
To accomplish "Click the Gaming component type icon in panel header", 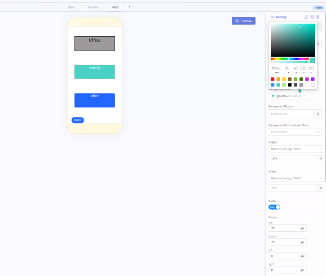I will click(272, 17).
